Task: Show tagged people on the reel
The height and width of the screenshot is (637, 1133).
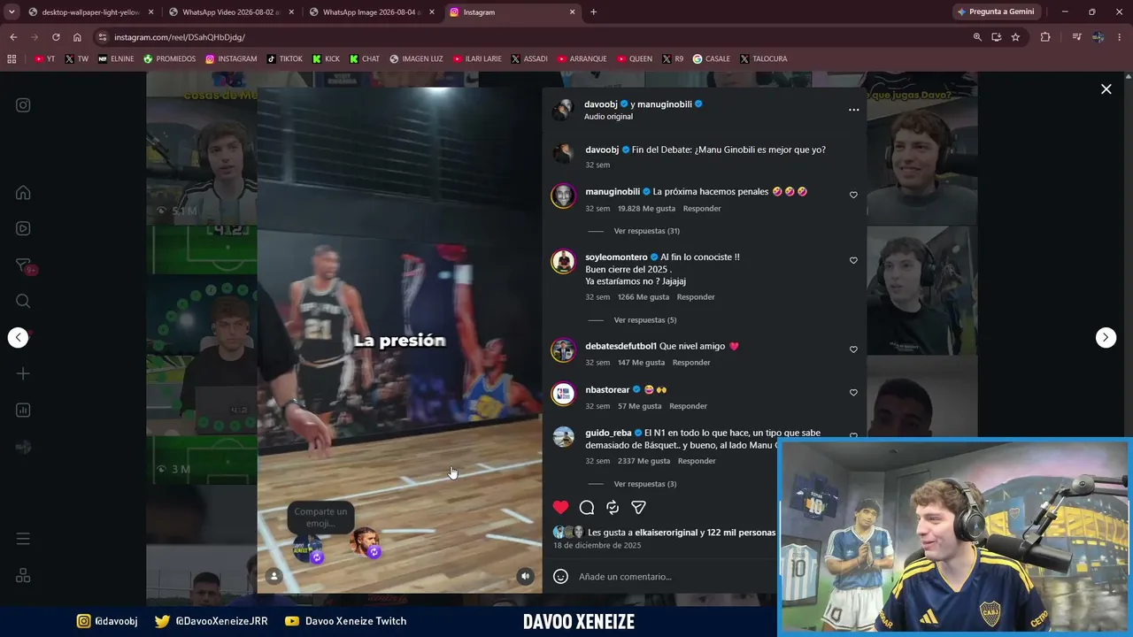Action: click(x=274, y=576)
